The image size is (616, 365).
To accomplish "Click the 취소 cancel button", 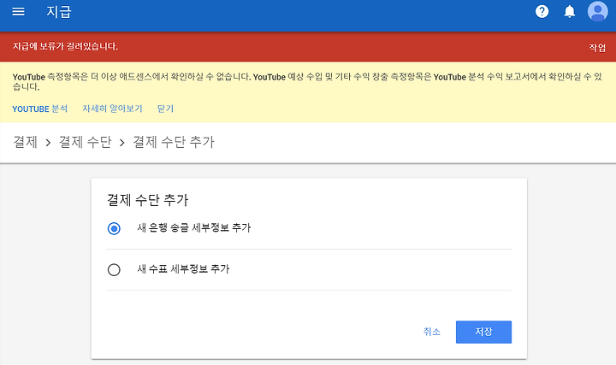I will (432, 332).
